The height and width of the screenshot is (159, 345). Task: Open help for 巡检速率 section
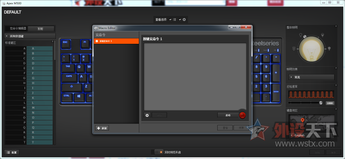(x=336, y=85)
